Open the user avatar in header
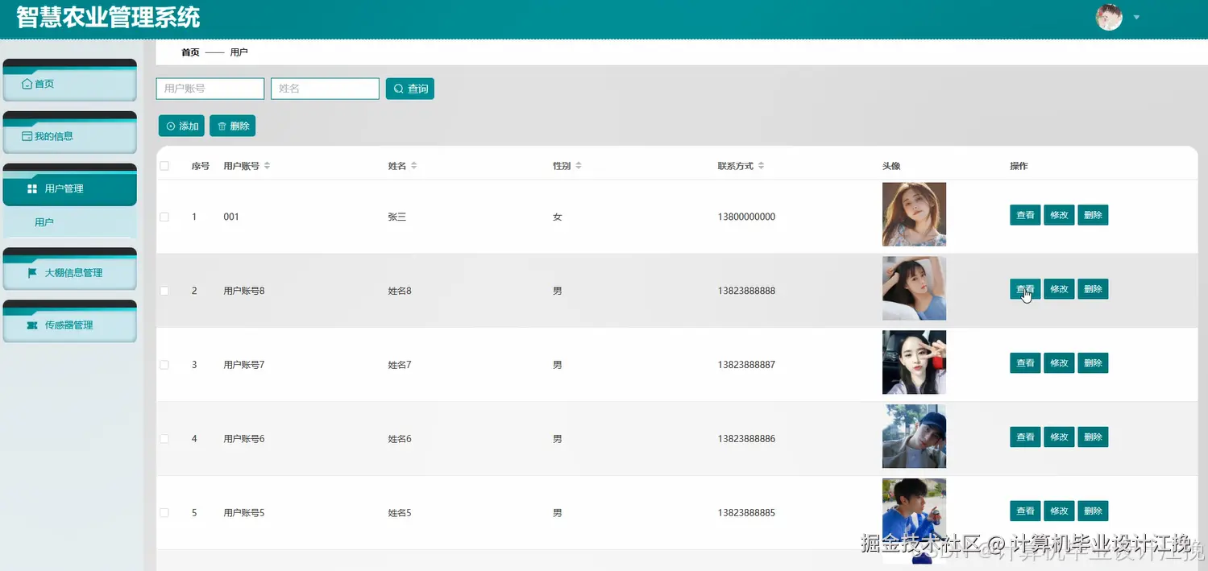Screen dimensions: 1208x571 click(1109, 17)
